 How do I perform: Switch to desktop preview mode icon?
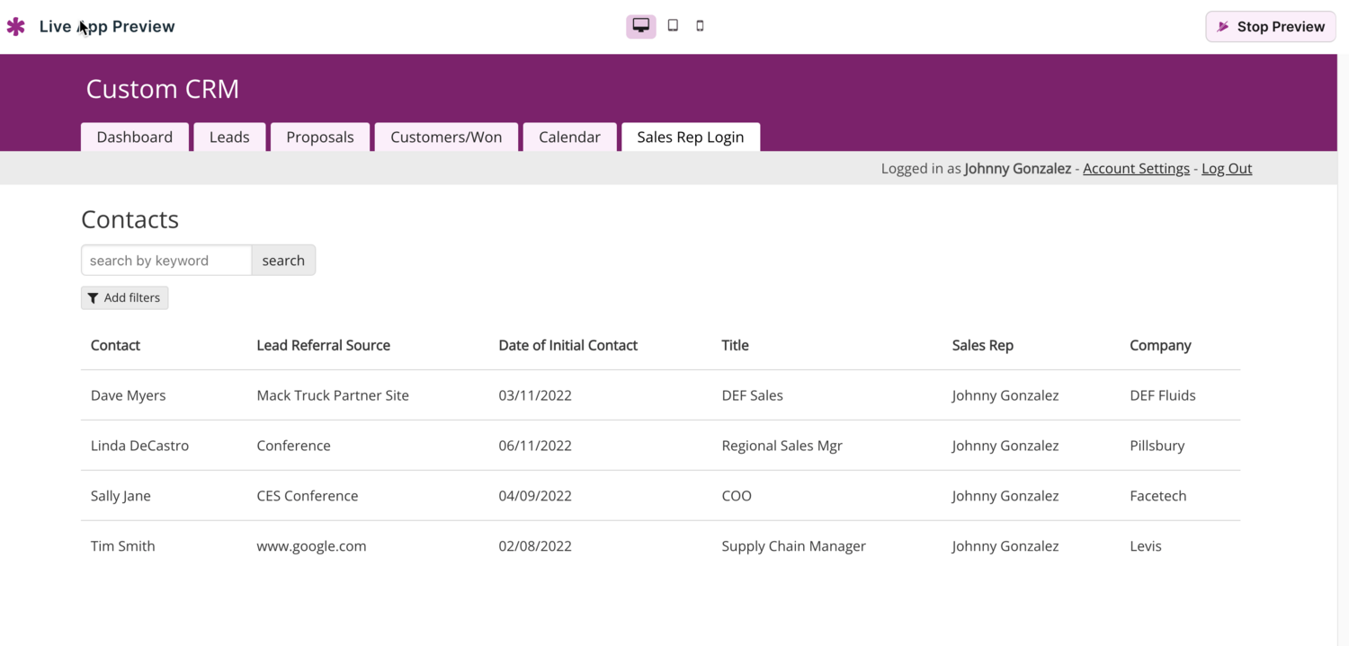[x=640, y=26]
